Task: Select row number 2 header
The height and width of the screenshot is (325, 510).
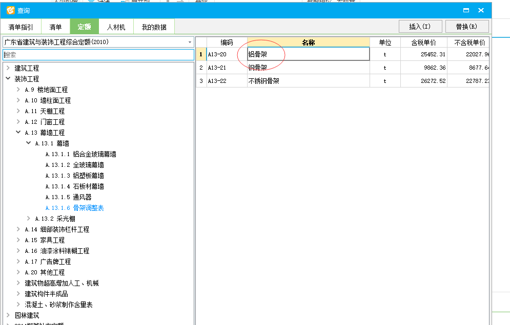Action: [x=201, y=68]
